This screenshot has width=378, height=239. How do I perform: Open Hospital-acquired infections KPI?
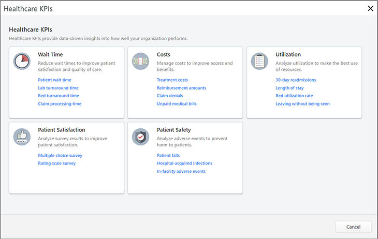pyautogui.click(x=184, y=163)
